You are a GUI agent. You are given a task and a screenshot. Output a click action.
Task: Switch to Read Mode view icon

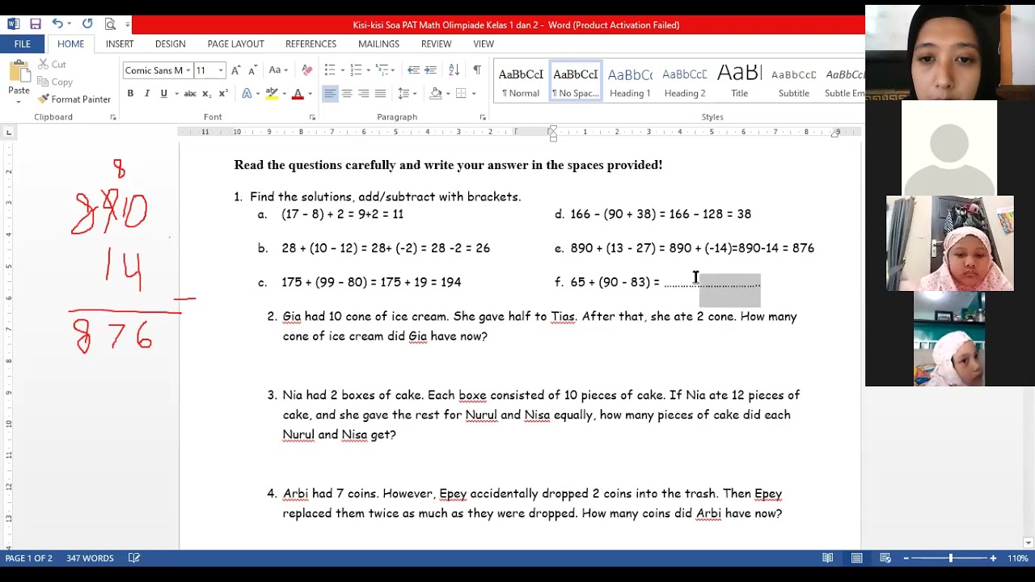(827, 558)
